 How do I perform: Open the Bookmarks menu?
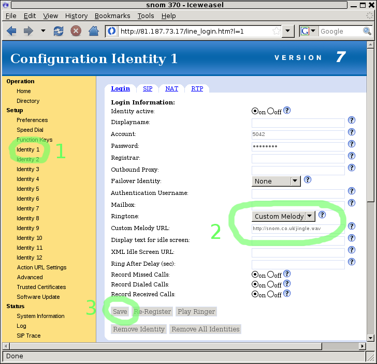[x=112, y=16]
